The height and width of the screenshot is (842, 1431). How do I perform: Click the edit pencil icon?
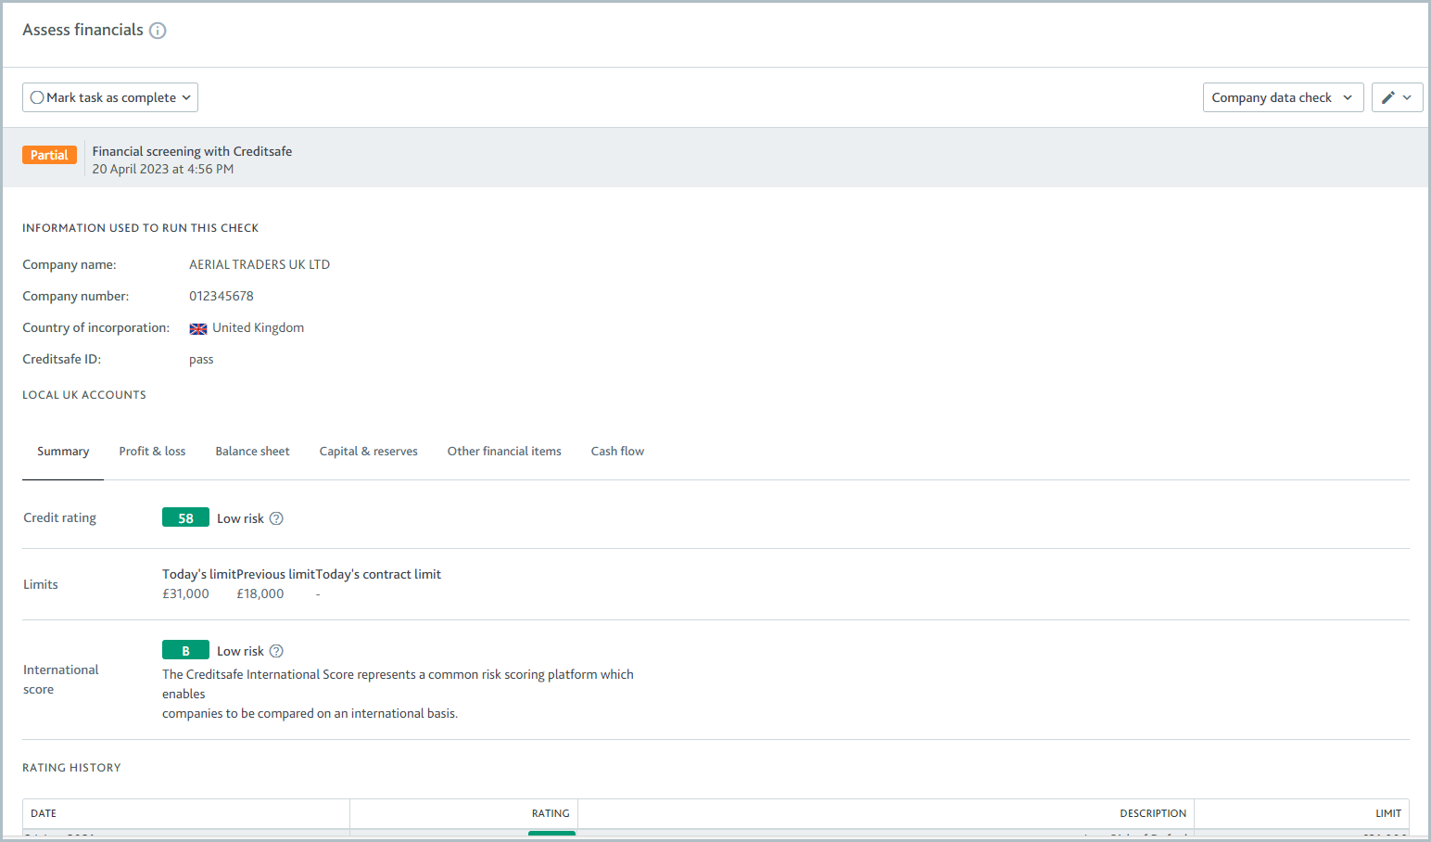pyautogui.click(x=1387, y=96)
